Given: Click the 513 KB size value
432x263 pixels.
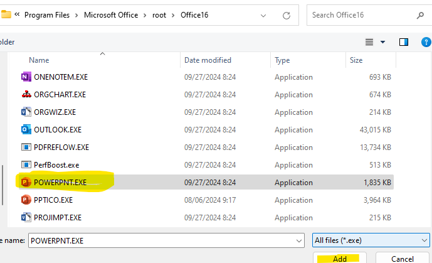Looking at the screenshot, I should 380,165.
